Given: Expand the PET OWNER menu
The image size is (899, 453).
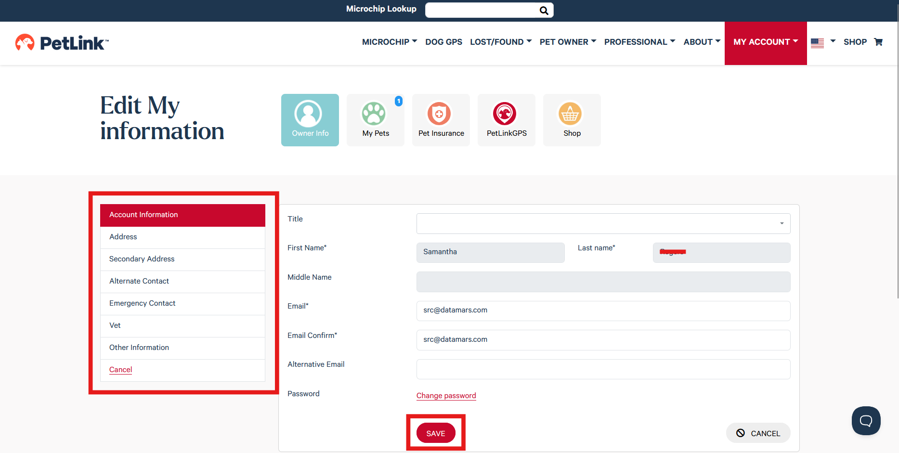Looking at the screenshot, I should (x=568, y=42).
